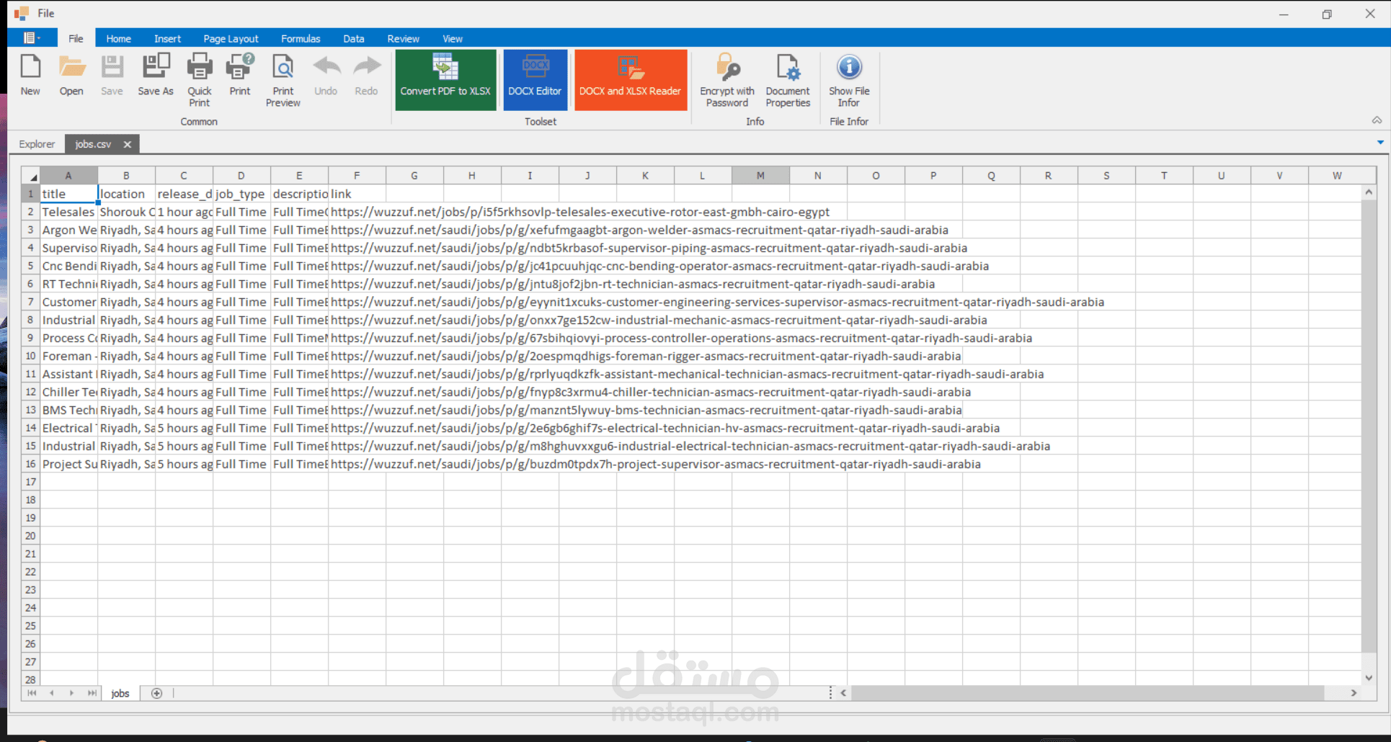Open the DOCX Editor tool
1391x742 pixels.
point(535,80)
